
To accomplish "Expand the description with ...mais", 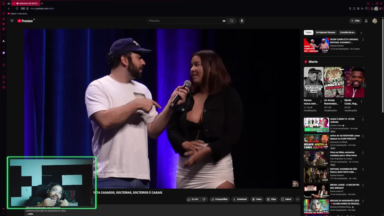I will [30, 214].
